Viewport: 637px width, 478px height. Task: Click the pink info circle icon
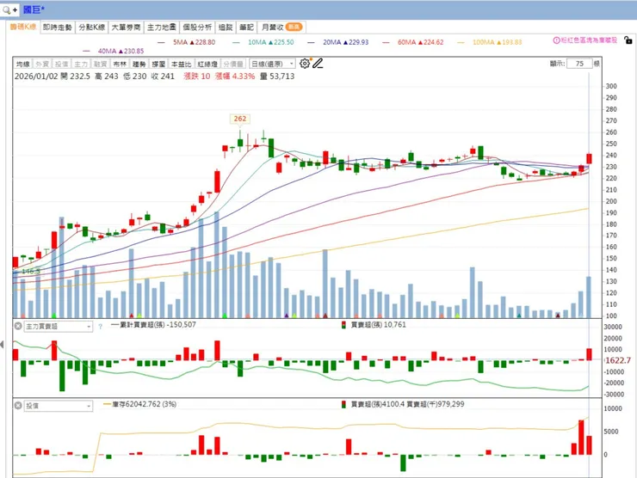(557, 40)
